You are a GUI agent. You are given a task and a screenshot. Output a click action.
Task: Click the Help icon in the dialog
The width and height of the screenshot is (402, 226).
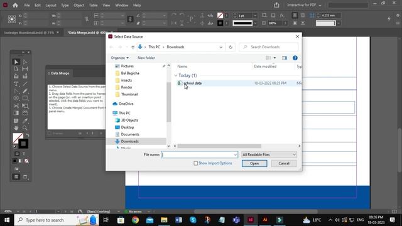click(295, 58)
